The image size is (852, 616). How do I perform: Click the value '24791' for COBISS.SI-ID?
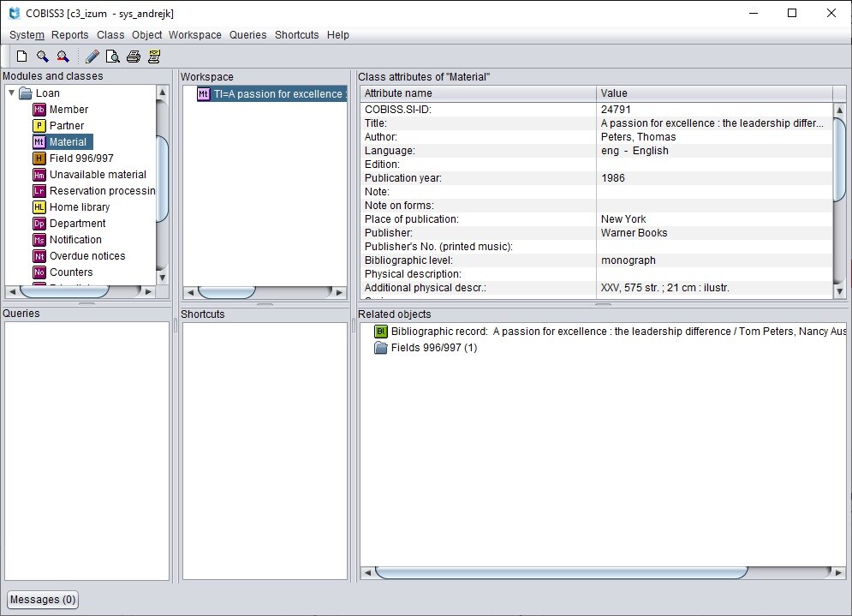pos(616,110)
